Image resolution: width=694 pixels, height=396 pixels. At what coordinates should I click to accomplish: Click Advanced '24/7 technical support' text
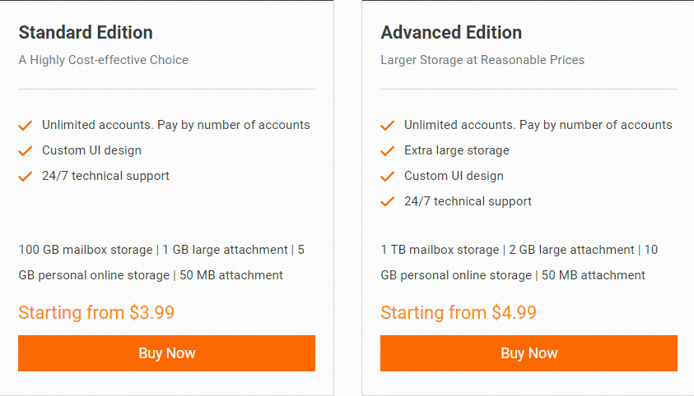point(468,201)
